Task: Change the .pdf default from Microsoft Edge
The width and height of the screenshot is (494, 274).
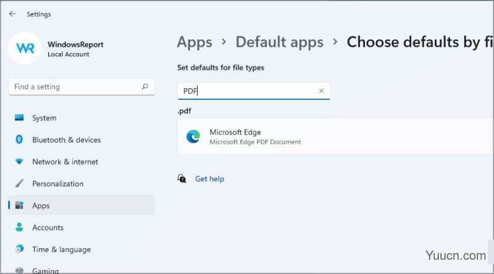Action: [335, 136]
